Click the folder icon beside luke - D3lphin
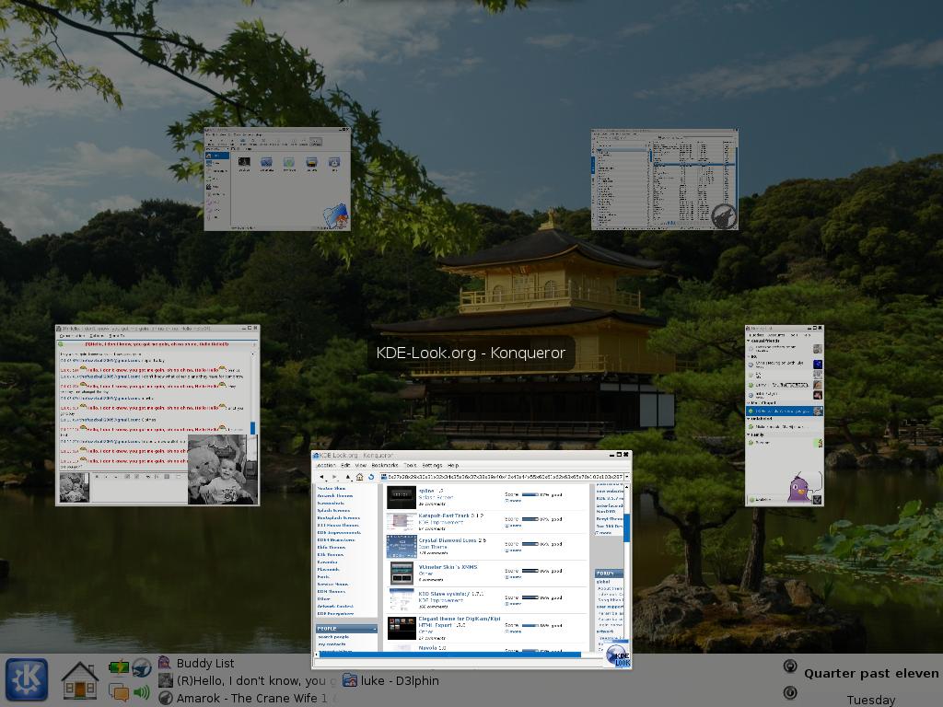Image resolution: width=943 pixels, height=707 pixels. pos(350,680)
